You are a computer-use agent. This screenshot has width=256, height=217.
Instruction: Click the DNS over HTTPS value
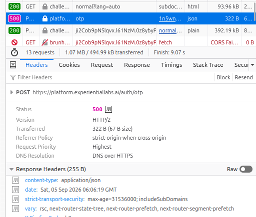pos(112,156)
